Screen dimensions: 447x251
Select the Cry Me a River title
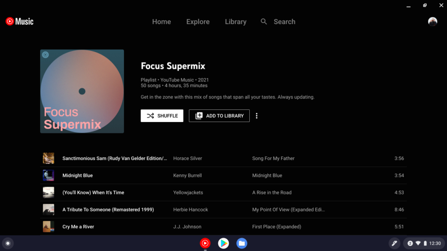point(78,227)
